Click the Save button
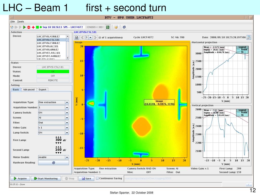Viewport: 260px width, 195px height. (86, 178)
